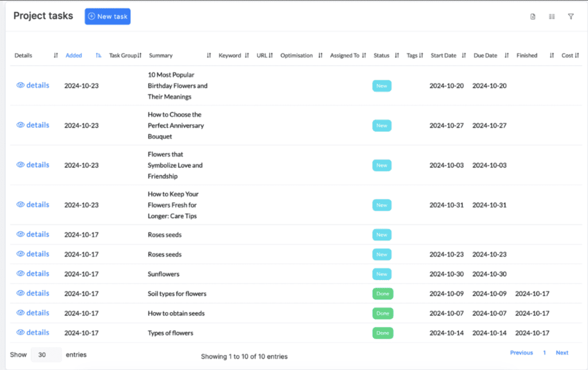The image size is (588, 370).
Task: Click eye icon for Soil types row
Action: point(20,293)
